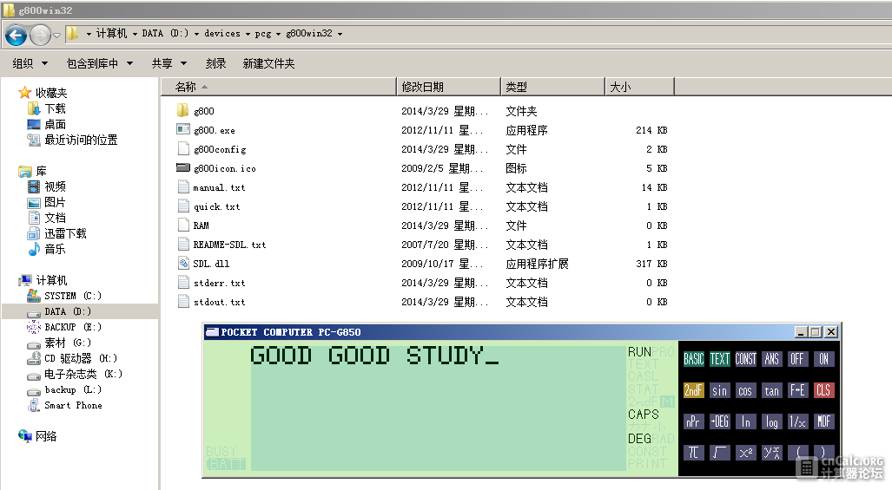This screenshot has width=892, height=490.
Task: Hit the CONST key on the emulator
Action: 745,359
